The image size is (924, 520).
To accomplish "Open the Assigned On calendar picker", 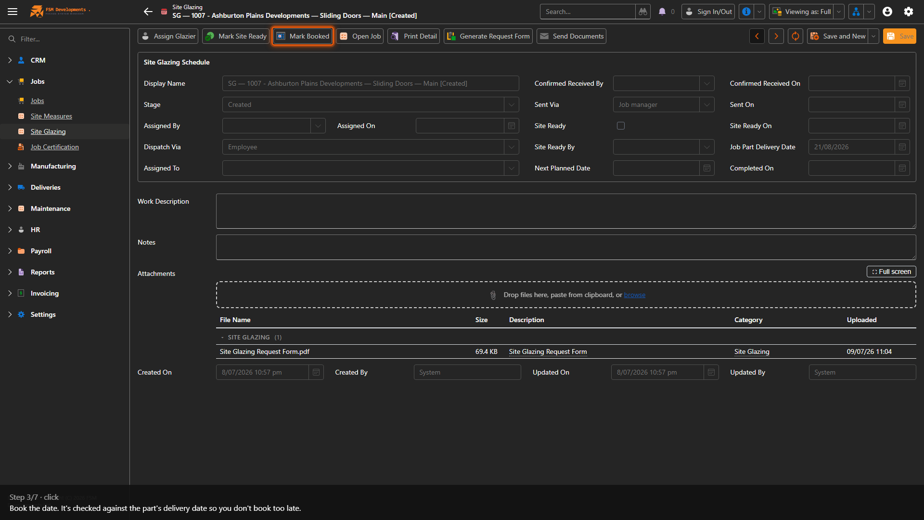I will click(x=512, y=126).
